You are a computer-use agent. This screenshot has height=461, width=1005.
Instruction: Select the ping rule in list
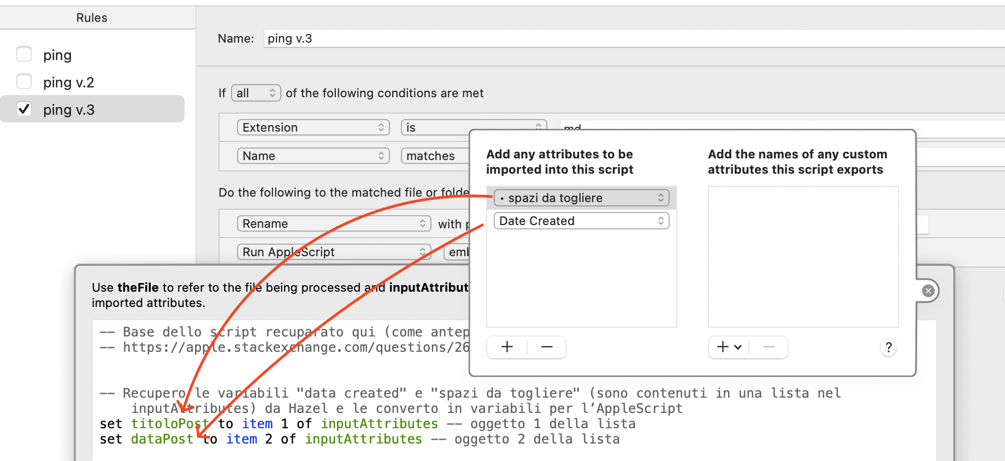tap(57, 55)
